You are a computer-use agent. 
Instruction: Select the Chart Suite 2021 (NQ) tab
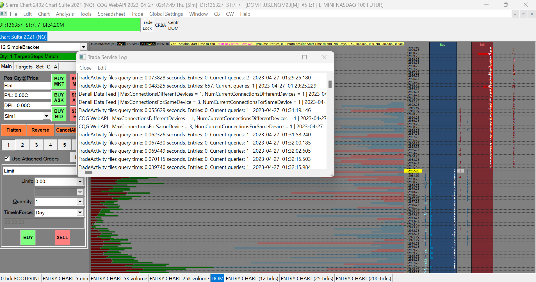pos(24,37)
